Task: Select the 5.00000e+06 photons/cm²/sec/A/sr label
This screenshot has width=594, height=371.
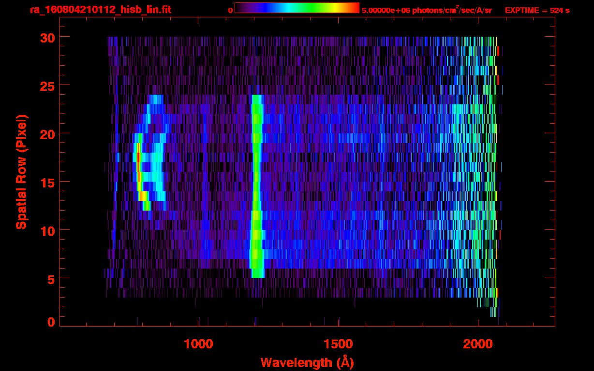Action: (427, 10)
